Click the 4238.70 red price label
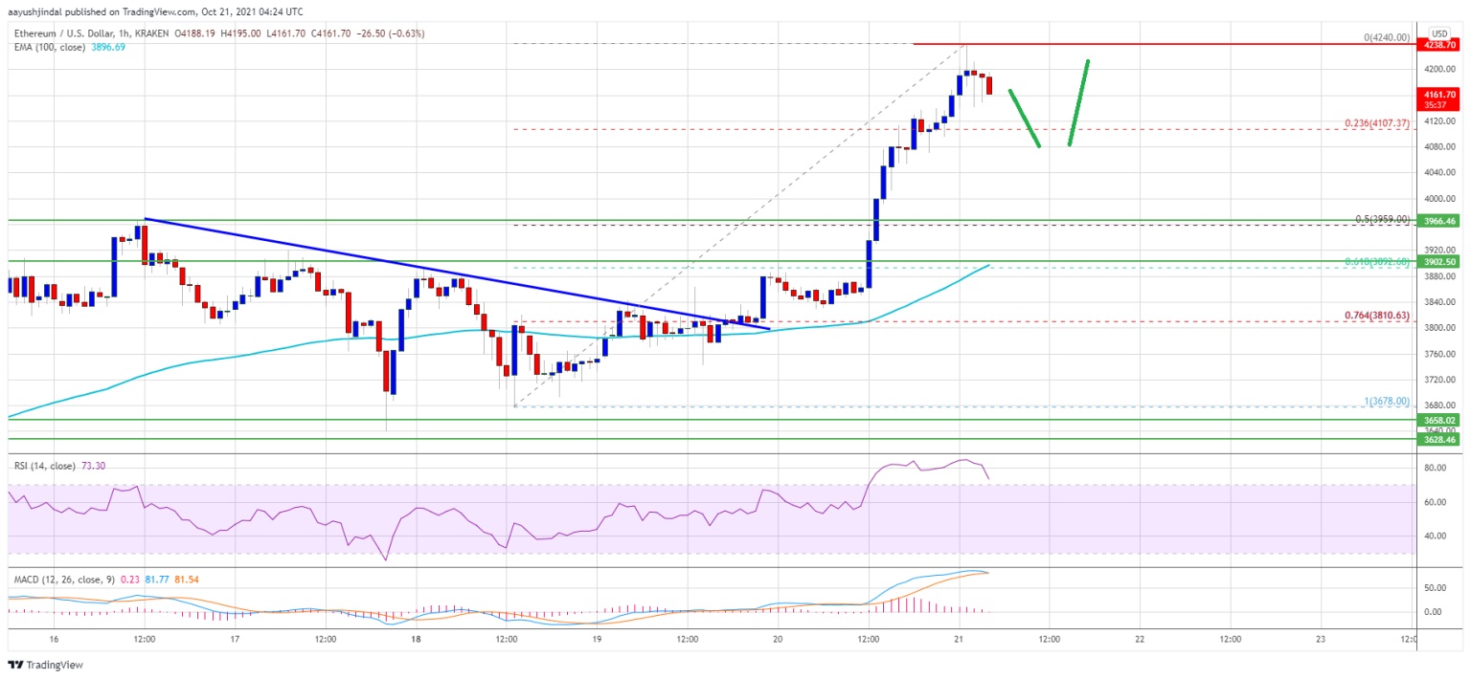The width and height of the screenshot is (1471, 679). (x=1439, y=44)
